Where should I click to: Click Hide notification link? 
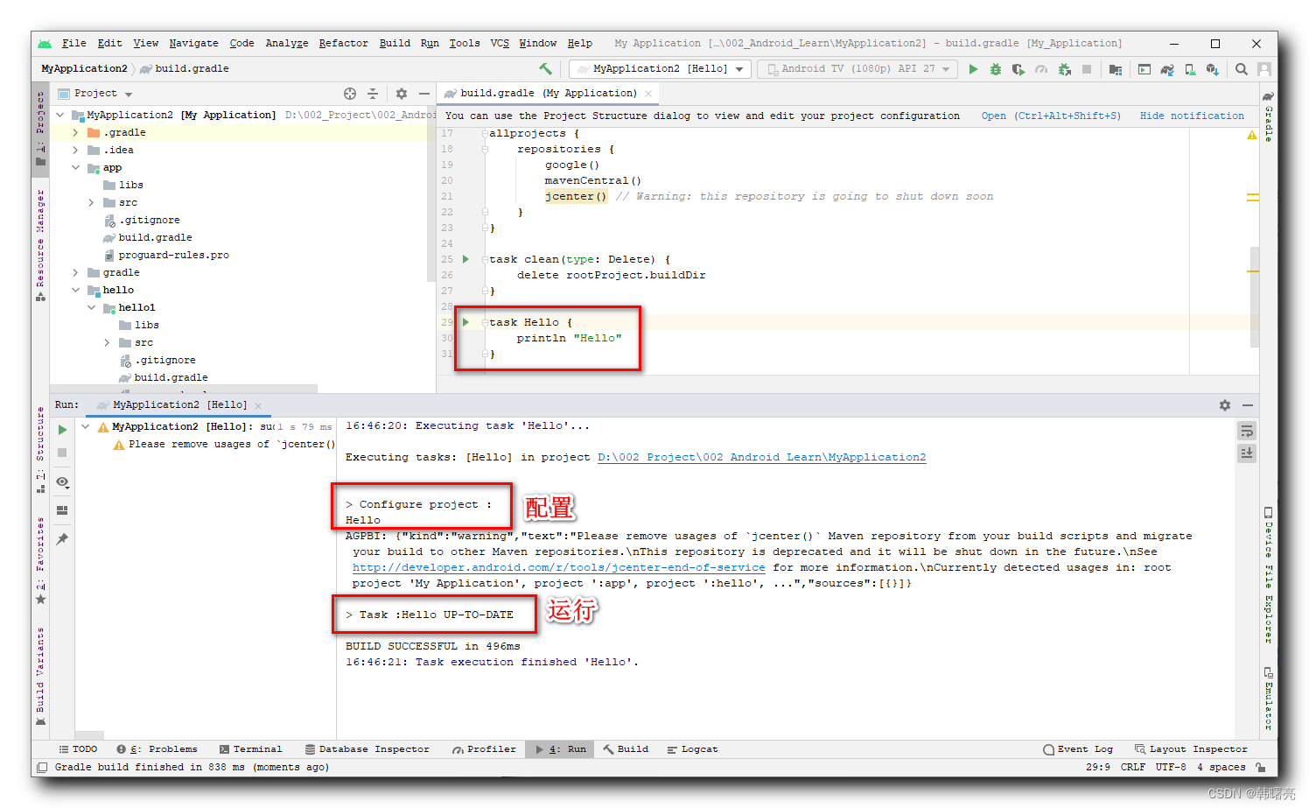coord(1192,116)
